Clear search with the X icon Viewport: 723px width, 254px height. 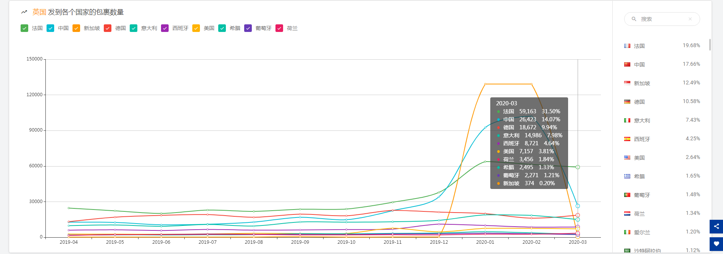(690, 19)
